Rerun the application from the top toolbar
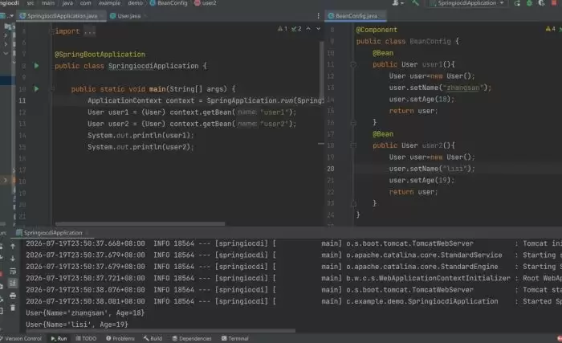The width and height of the screenshot is (562, 343). pyautogui.click(x=517, y=3)
